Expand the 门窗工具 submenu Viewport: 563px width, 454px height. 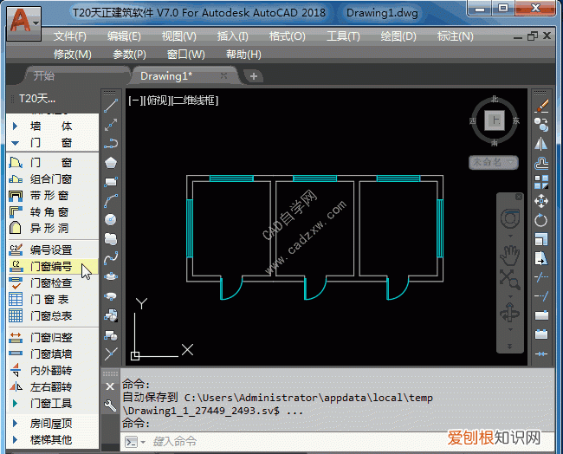(x=53, y=404)
